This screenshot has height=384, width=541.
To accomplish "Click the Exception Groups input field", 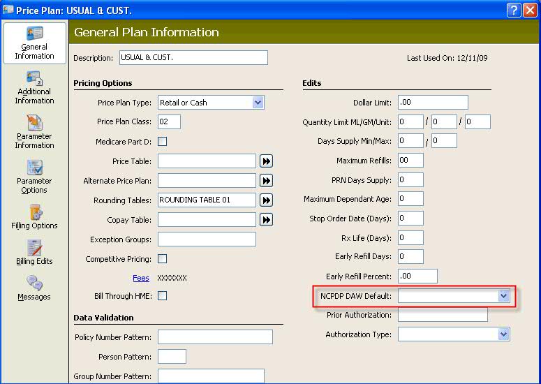I will pyautogui.click(x=207, y=239).
